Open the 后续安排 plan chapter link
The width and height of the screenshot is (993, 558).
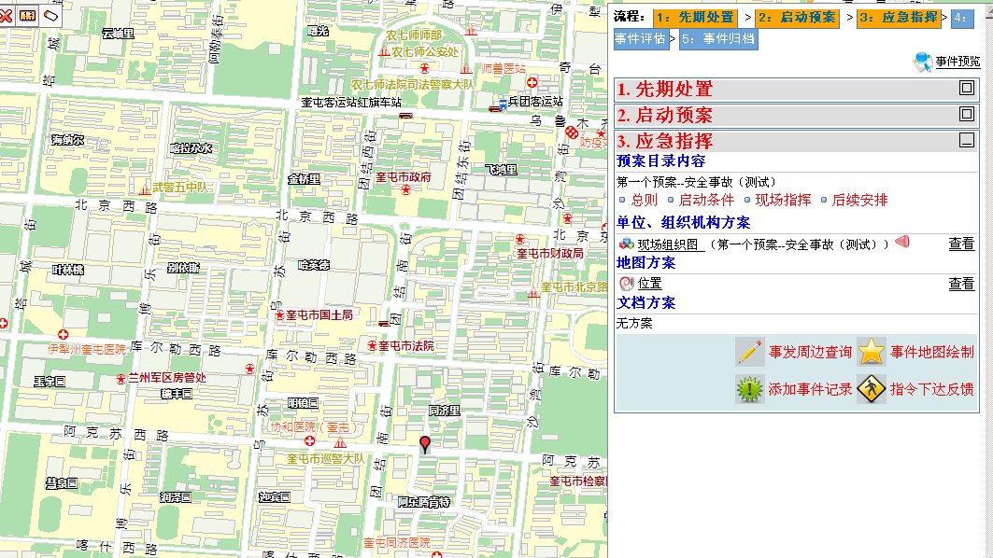(859, 200)
